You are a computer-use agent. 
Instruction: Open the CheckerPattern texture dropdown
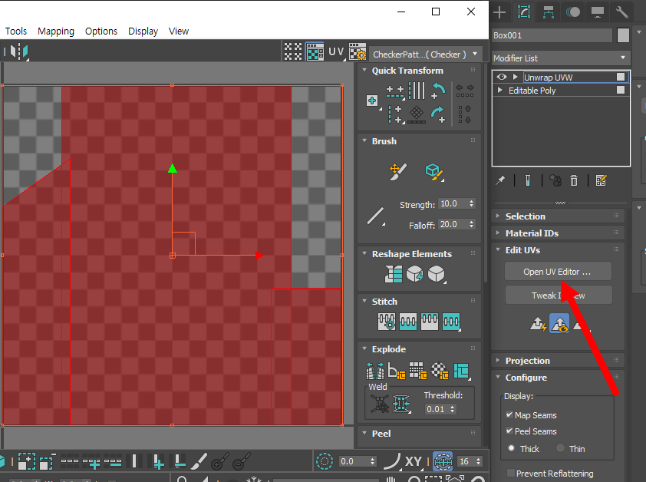[x=425, y=54]
